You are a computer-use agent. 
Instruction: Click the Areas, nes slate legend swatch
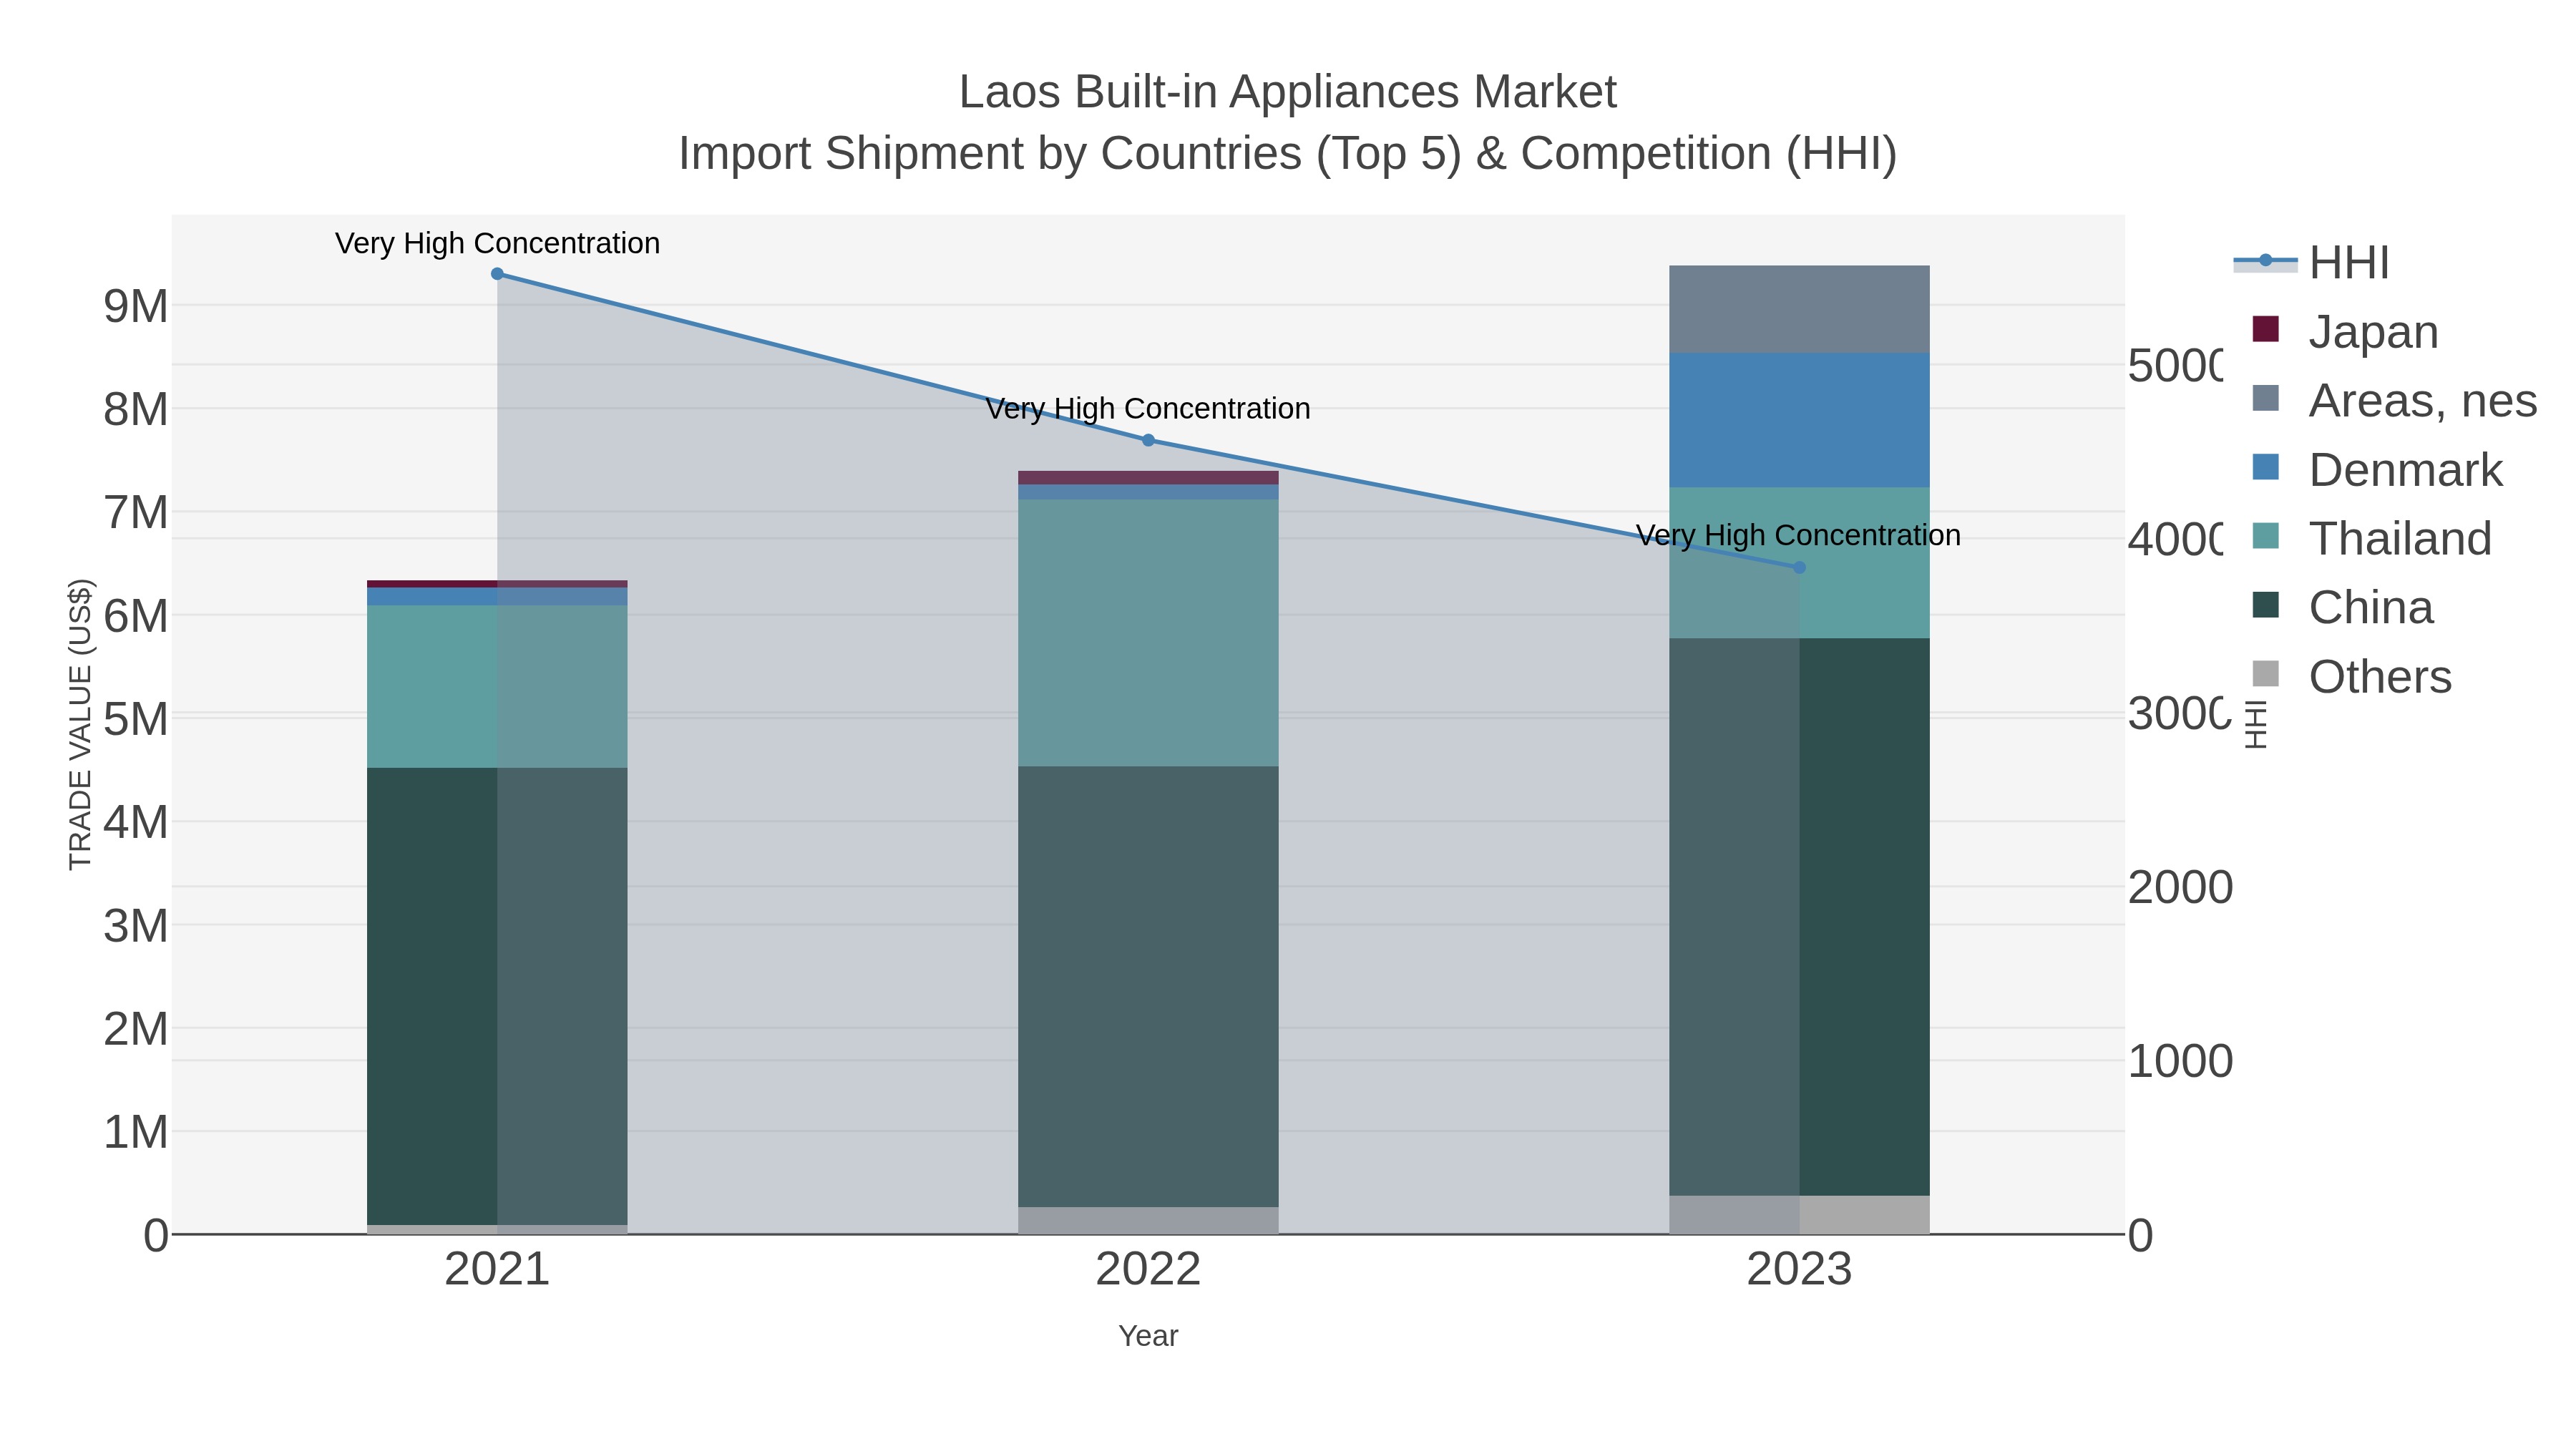point(2265,398)
